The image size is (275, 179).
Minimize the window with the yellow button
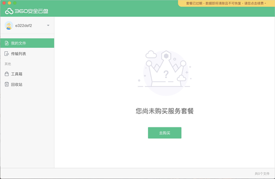click(9, 3)
